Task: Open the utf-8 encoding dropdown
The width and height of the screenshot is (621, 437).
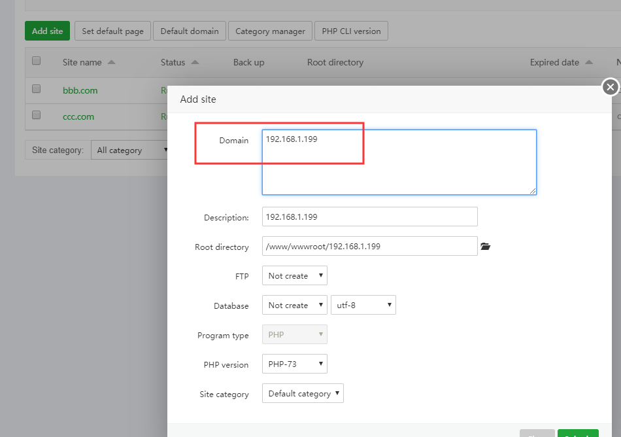Action: click(x=363, y=306)
